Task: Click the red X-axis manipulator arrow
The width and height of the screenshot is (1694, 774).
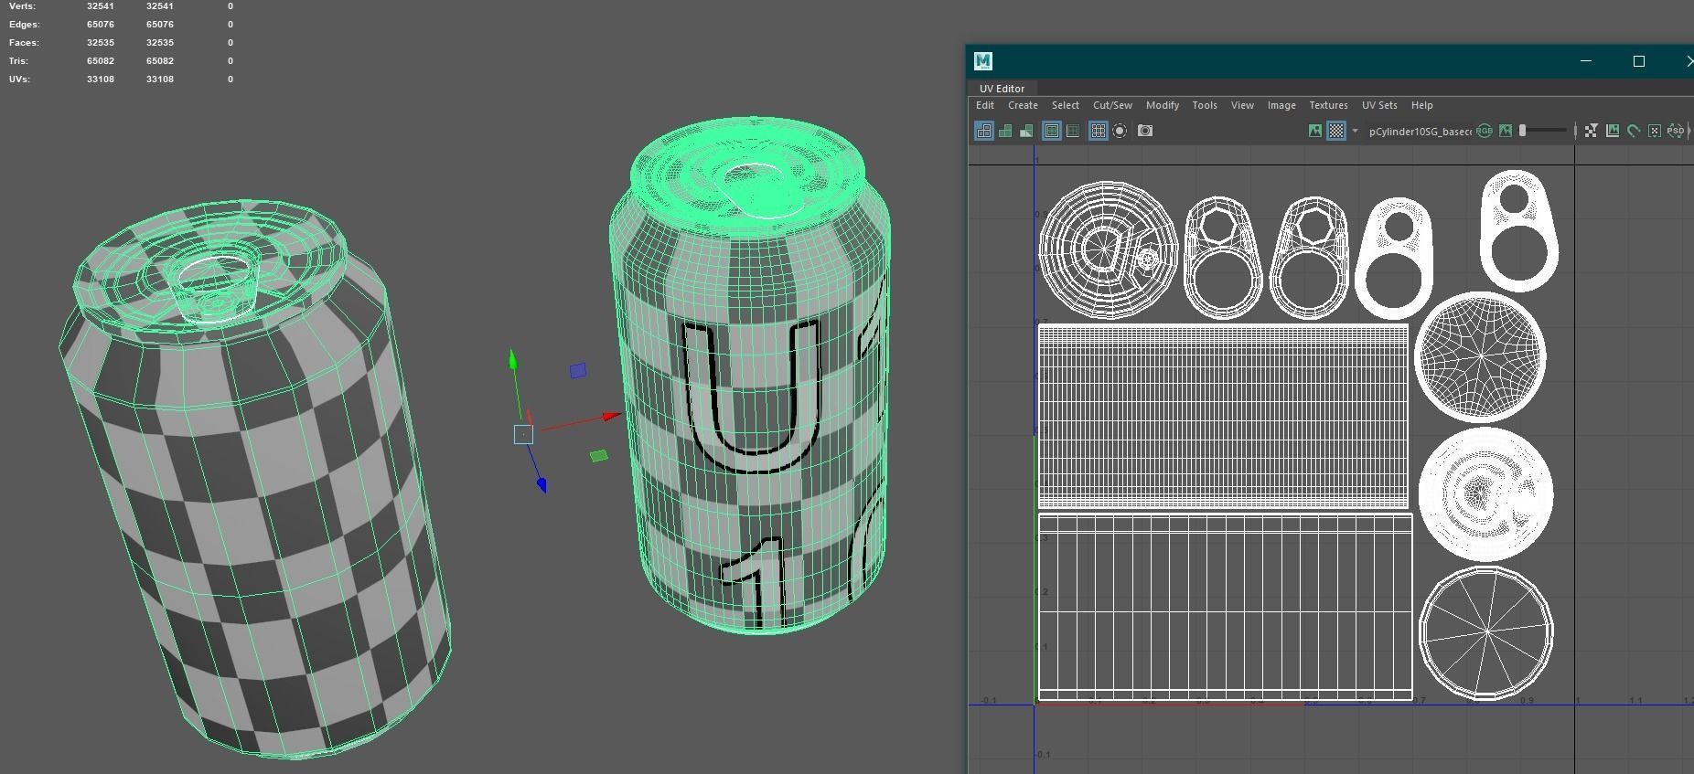Action: tap(611, 417)
